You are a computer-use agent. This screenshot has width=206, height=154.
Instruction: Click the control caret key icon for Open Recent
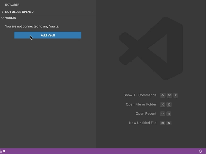click(x=162, y=114)
